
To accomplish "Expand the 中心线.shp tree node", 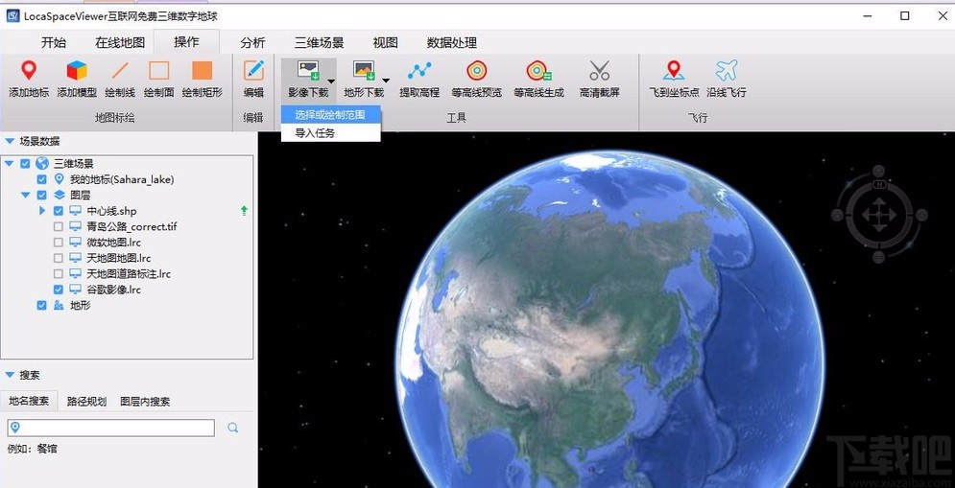I will coord(42,211).
